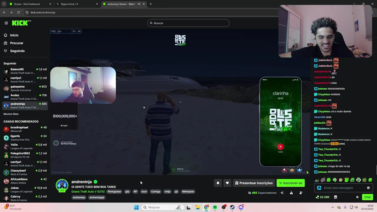
Task: Open liganfa recommended channel
Action: pyautogui.click(x=25, y=138)
